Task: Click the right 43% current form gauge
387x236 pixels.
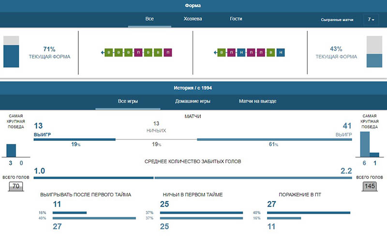Action: pyautogui.click(x=374, y=52)
